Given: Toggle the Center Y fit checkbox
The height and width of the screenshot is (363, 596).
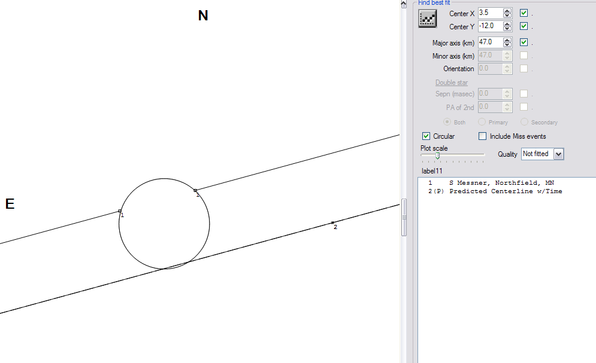Looking at the screenshot, I should click(x=524, y=26).
